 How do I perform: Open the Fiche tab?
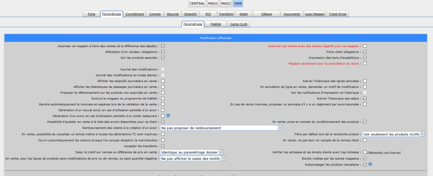click(91, 14)
